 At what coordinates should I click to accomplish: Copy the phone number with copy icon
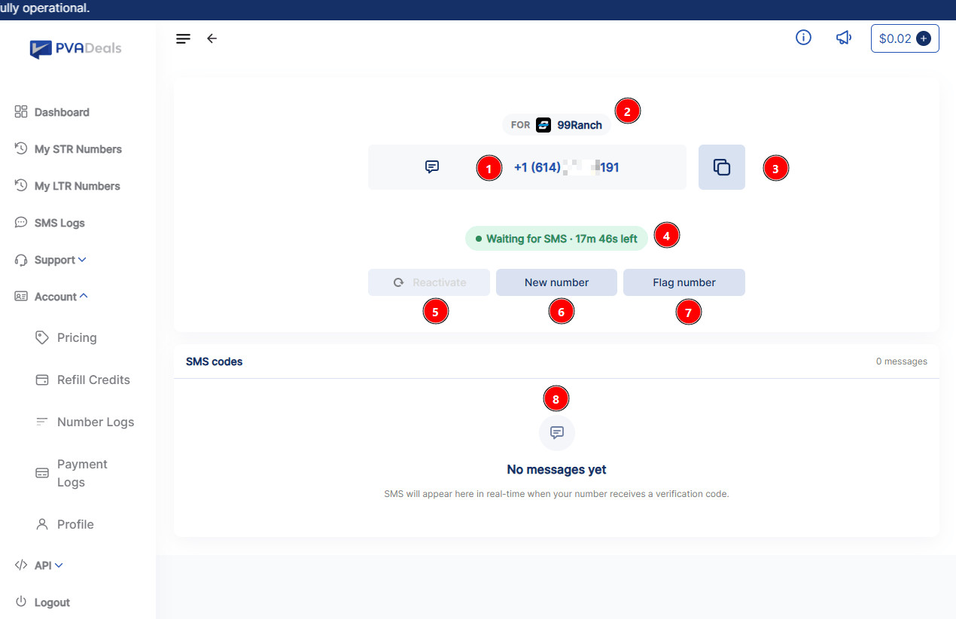pos(722,167)
